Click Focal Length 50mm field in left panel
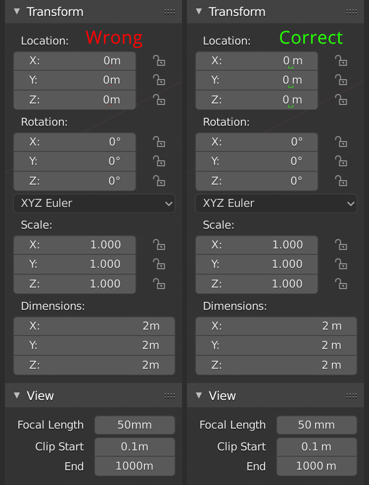 135,425
